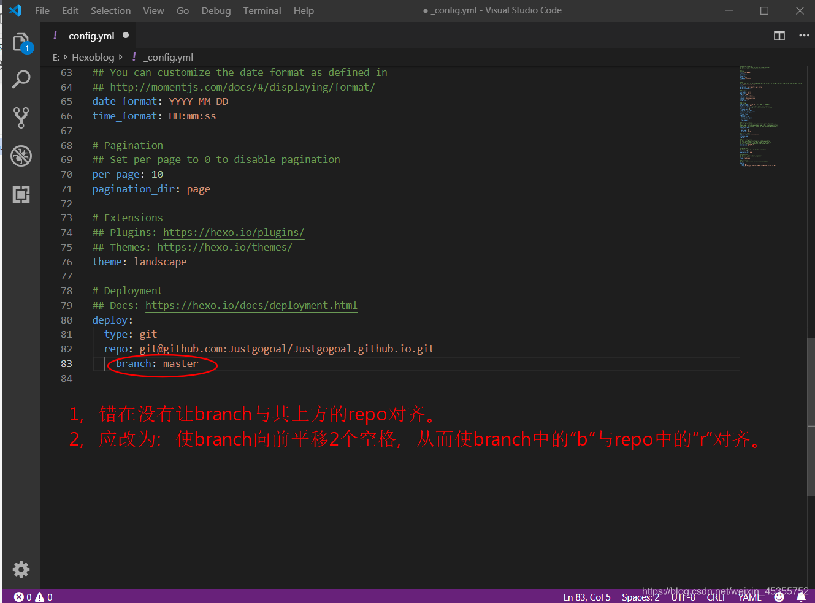Follow the hexo.io/themes link
This screenshot has height=603, width=815.
click(x=225, y=247)
